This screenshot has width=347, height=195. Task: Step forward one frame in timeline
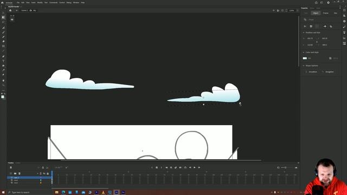pos(199,167)
